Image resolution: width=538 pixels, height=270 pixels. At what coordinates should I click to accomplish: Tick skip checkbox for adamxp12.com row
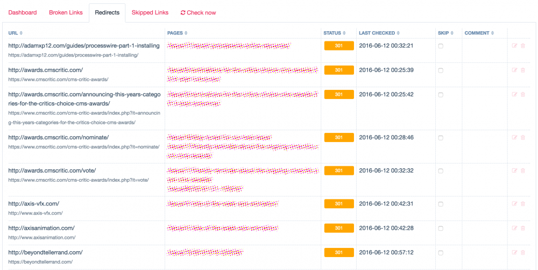pos(441,46)
